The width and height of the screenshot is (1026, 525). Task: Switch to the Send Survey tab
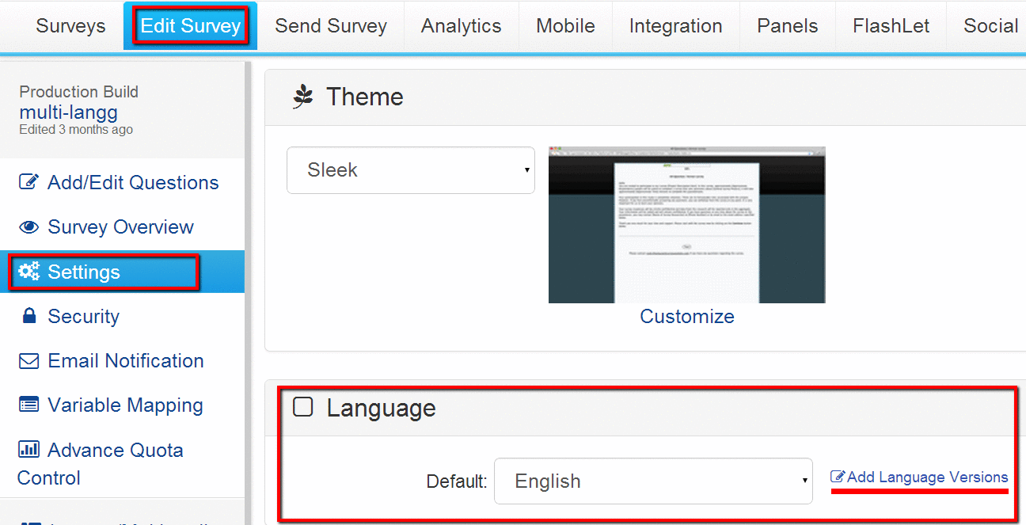click(x=331, y=26)
